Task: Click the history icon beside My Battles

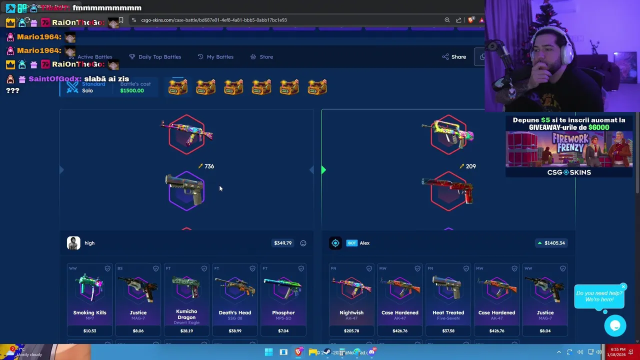Action: coord(200,57)
